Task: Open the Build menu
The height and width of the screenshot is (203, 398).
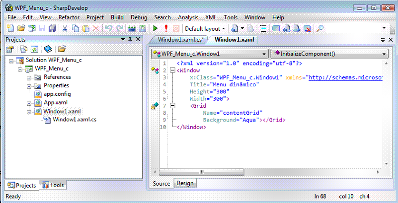Action: (117, 17)
